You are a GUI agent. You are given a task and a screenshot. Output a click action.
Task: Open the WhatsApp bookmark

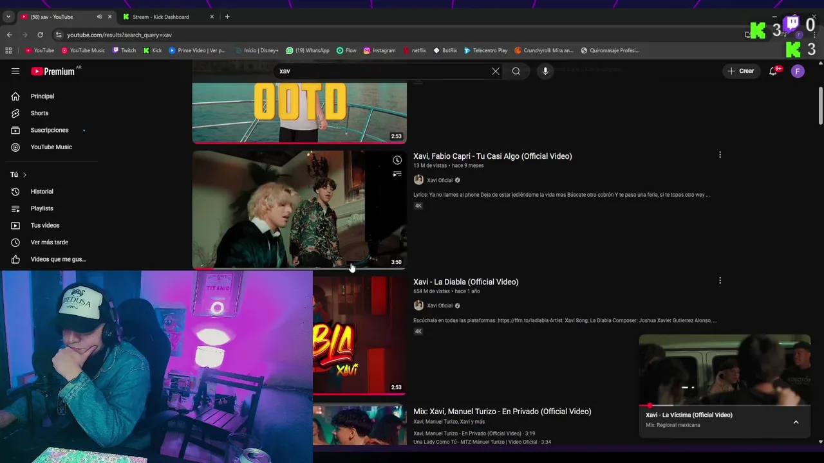pos(308,50)
